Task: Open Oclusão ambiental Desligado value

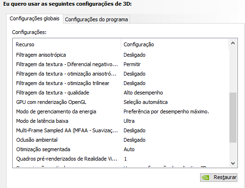Action: pos(134,140)
